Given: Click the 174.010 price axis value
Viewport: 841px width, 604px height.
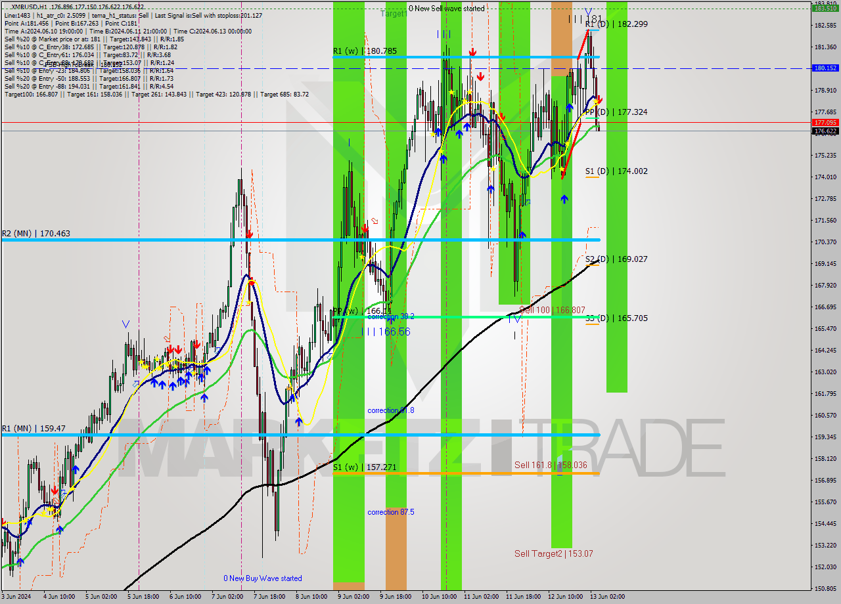Looking at the screenshot, I should (x=825, y=177).
